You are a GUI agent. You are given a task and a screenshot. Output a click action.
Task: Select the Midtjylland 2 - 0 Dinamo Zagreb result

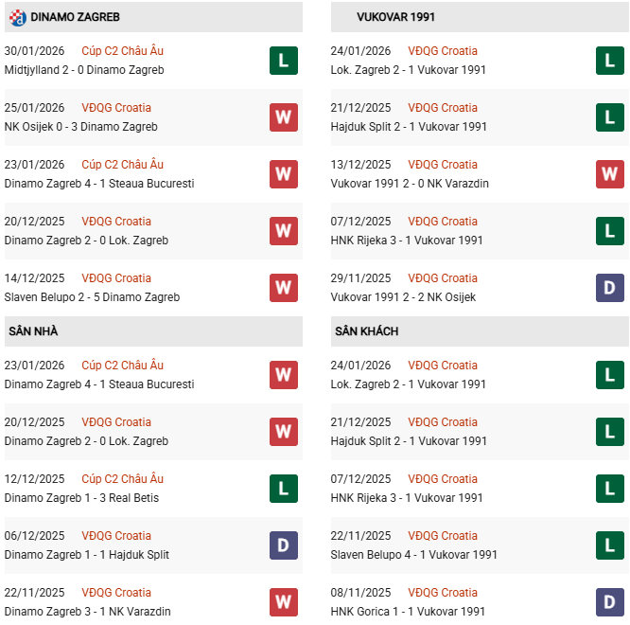[84, 70]
